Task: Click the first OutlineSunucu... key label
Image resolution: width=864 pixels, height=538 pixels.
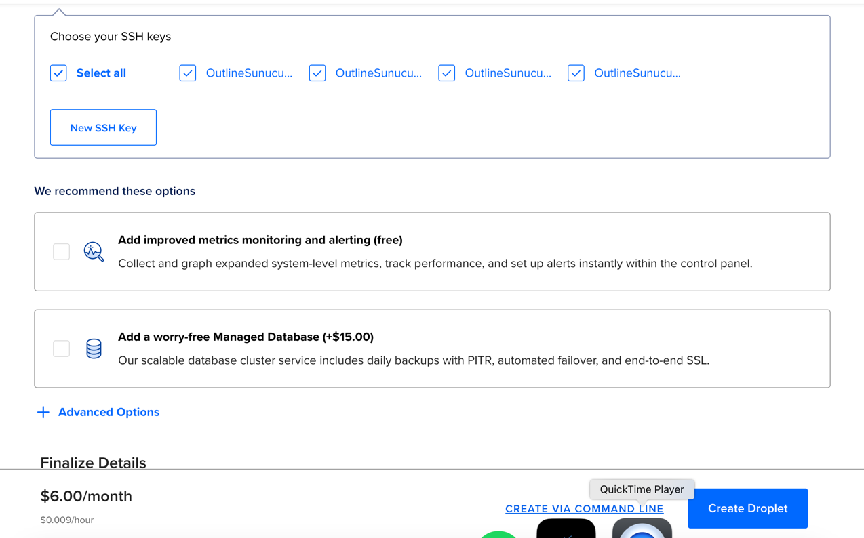Action: pos(249,73)
